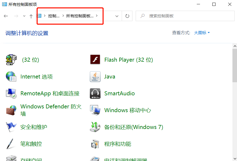Expand the address bar history dropdown
The height and width of the screenshot is (161, 237).
(x=117, y=16)
